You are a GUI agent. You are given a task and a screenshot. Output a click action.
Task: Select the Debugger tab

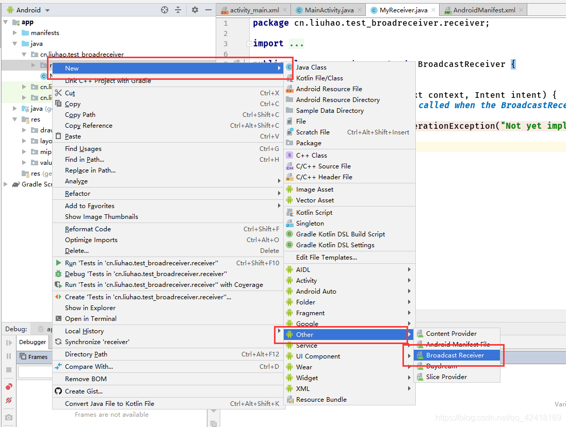(33, 342)
